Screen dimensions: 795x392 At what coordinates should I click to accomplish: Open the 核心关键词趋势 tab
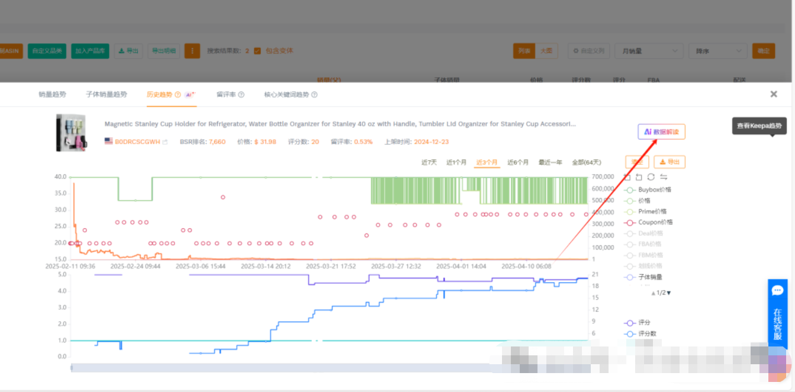tap(287, 95)
